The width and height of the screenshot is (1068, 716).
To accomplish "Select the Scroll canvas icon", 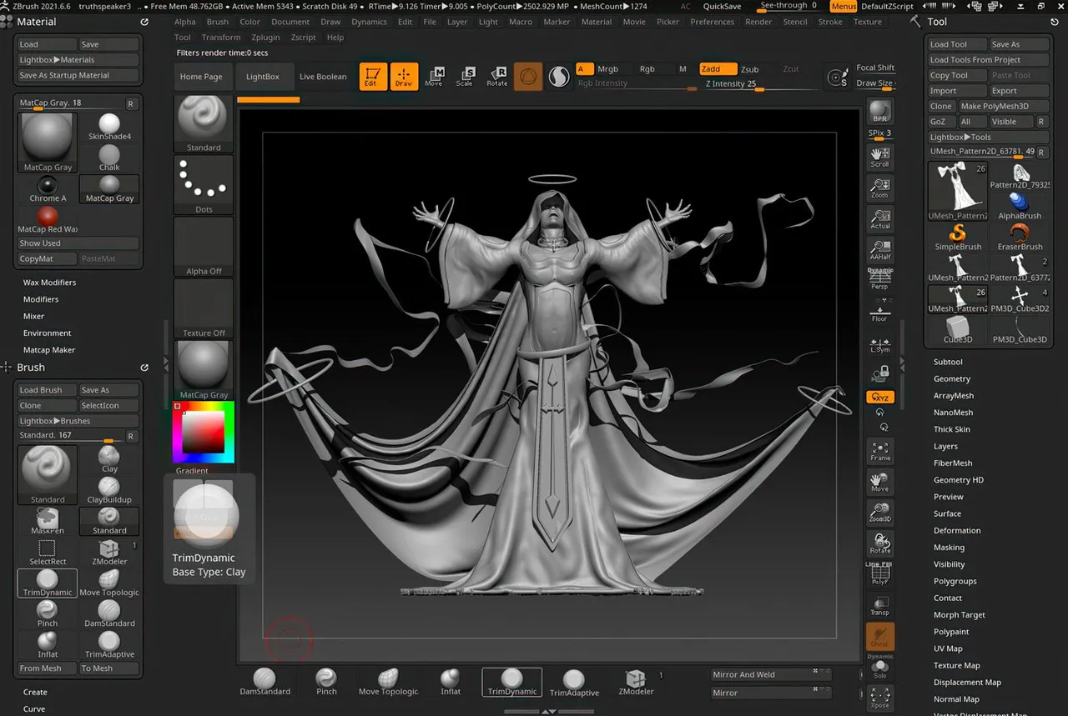I will 880,156.
